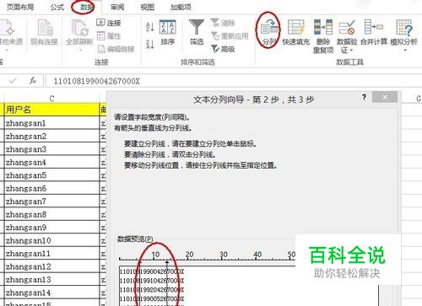Select cell zhangsan13

(x=51, y=280)
